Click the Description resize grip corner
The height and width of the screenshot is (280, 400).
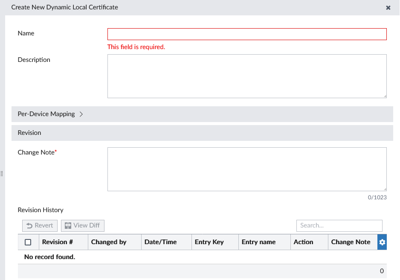tap(385, 96)
